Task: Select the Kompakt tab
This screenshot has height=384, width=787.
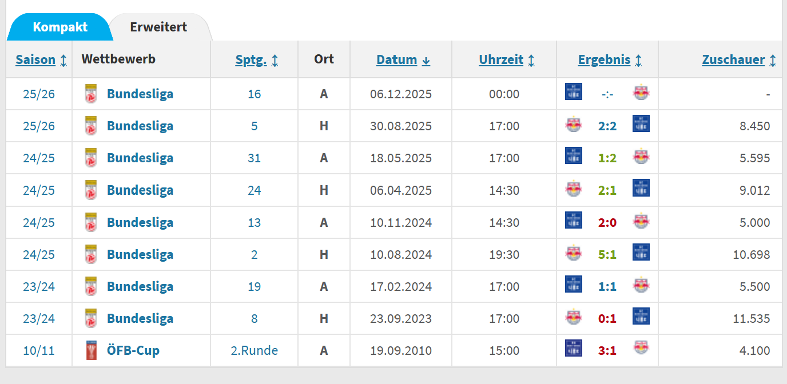Action: 60,27
